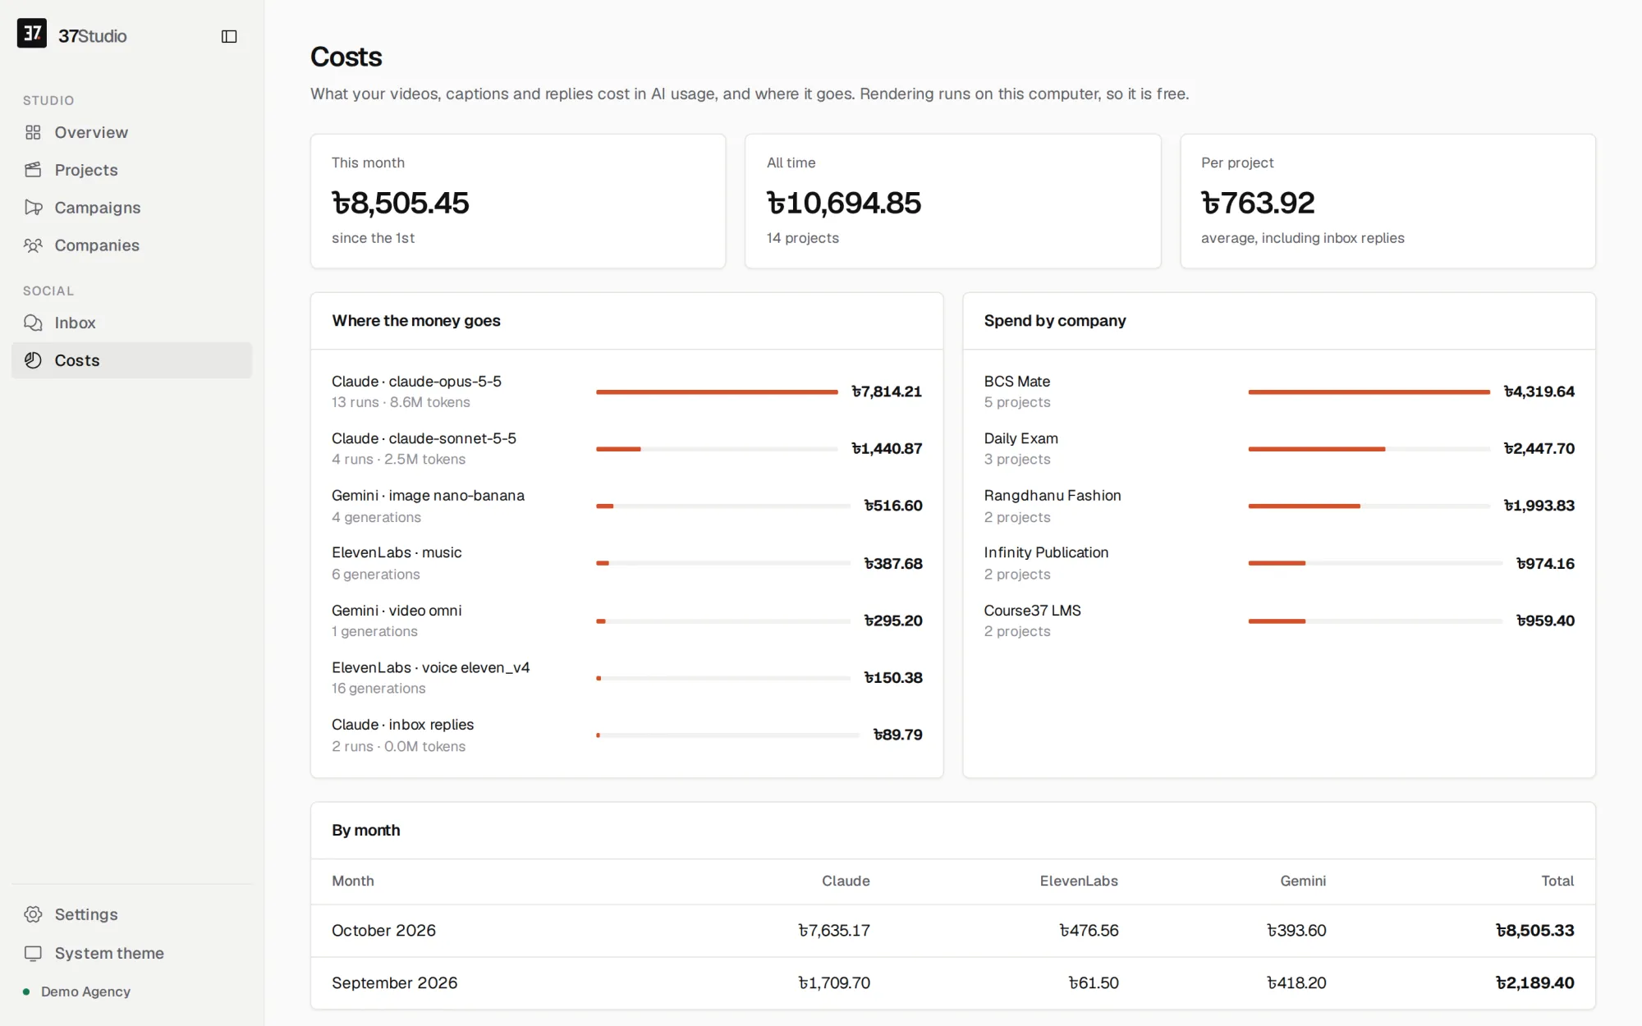Screen dimensions: 1642x1026
Task: Click the 37Studio app name
Action: (93, 36)
